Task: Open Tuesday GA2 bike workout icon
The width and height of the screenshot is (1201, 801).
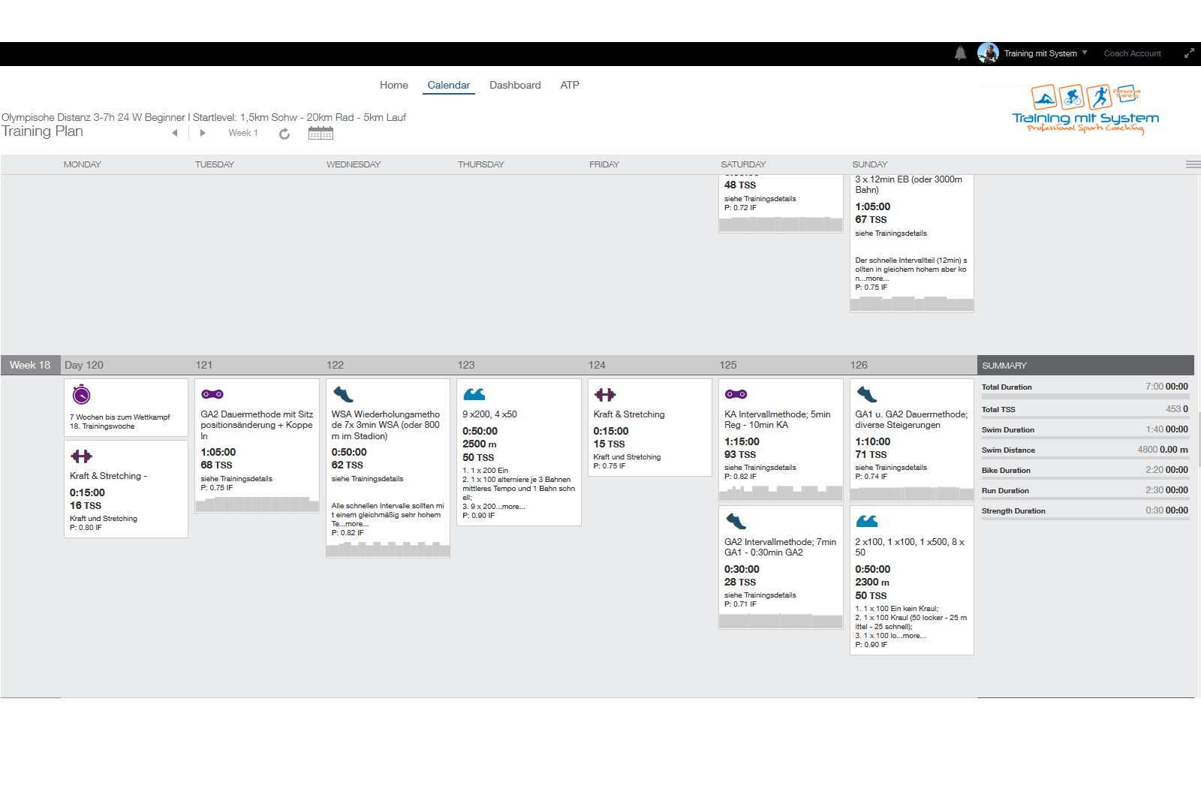Action: tap(212, 394)
